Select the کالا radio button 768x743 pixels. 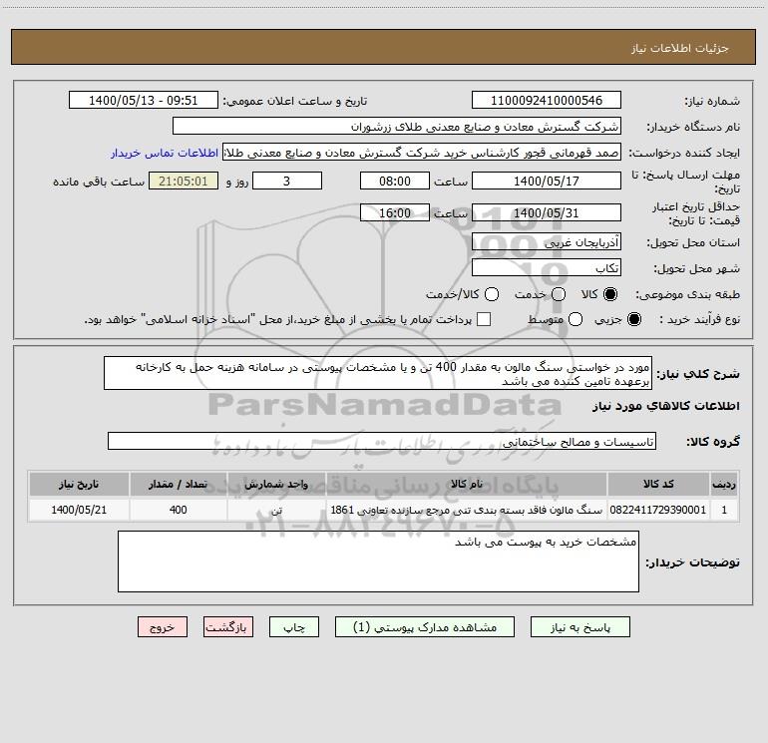point(610,294)
